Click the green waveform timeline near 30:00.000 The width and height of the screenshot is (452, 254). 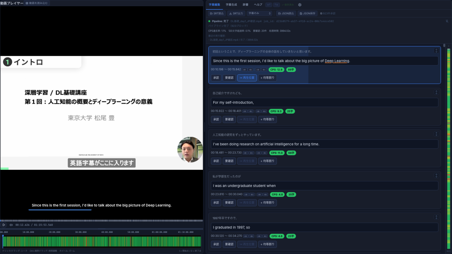tap(81, 242)
